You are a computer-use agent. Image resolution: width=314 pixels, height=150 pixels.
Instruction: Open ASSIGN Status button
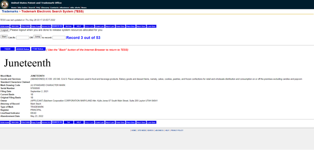point(23,49)
